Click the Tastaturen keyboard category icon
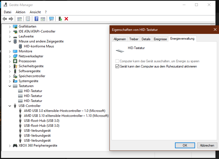This screenshot has height=159, width=219. (15, 86)
